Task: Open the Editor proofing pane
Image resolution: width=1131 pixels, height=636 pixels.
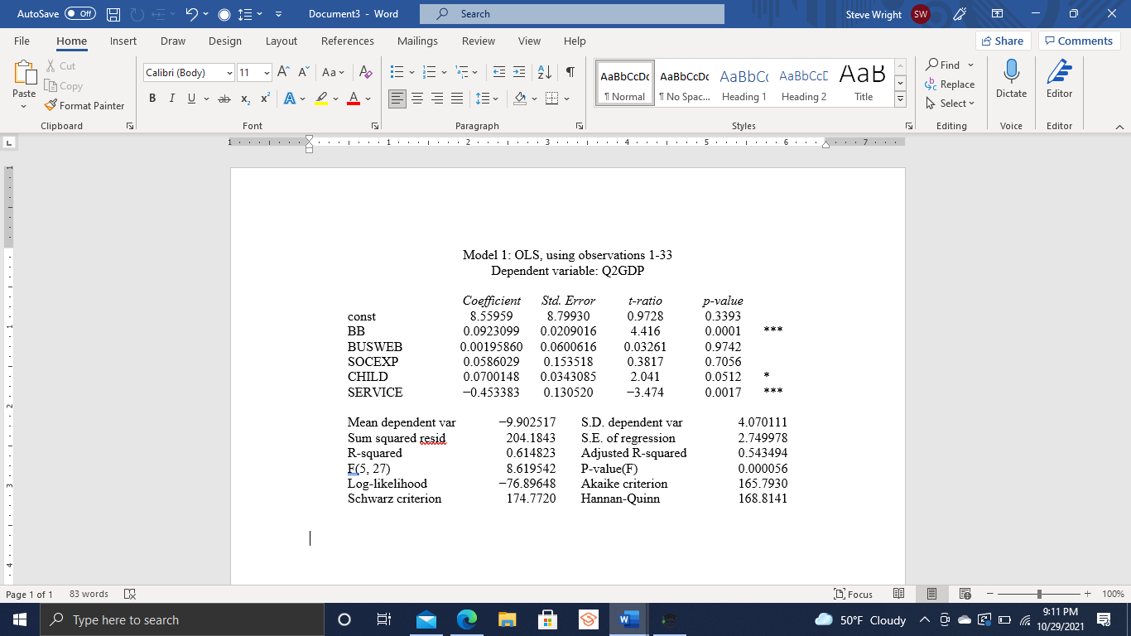Action: [1059, 79]
